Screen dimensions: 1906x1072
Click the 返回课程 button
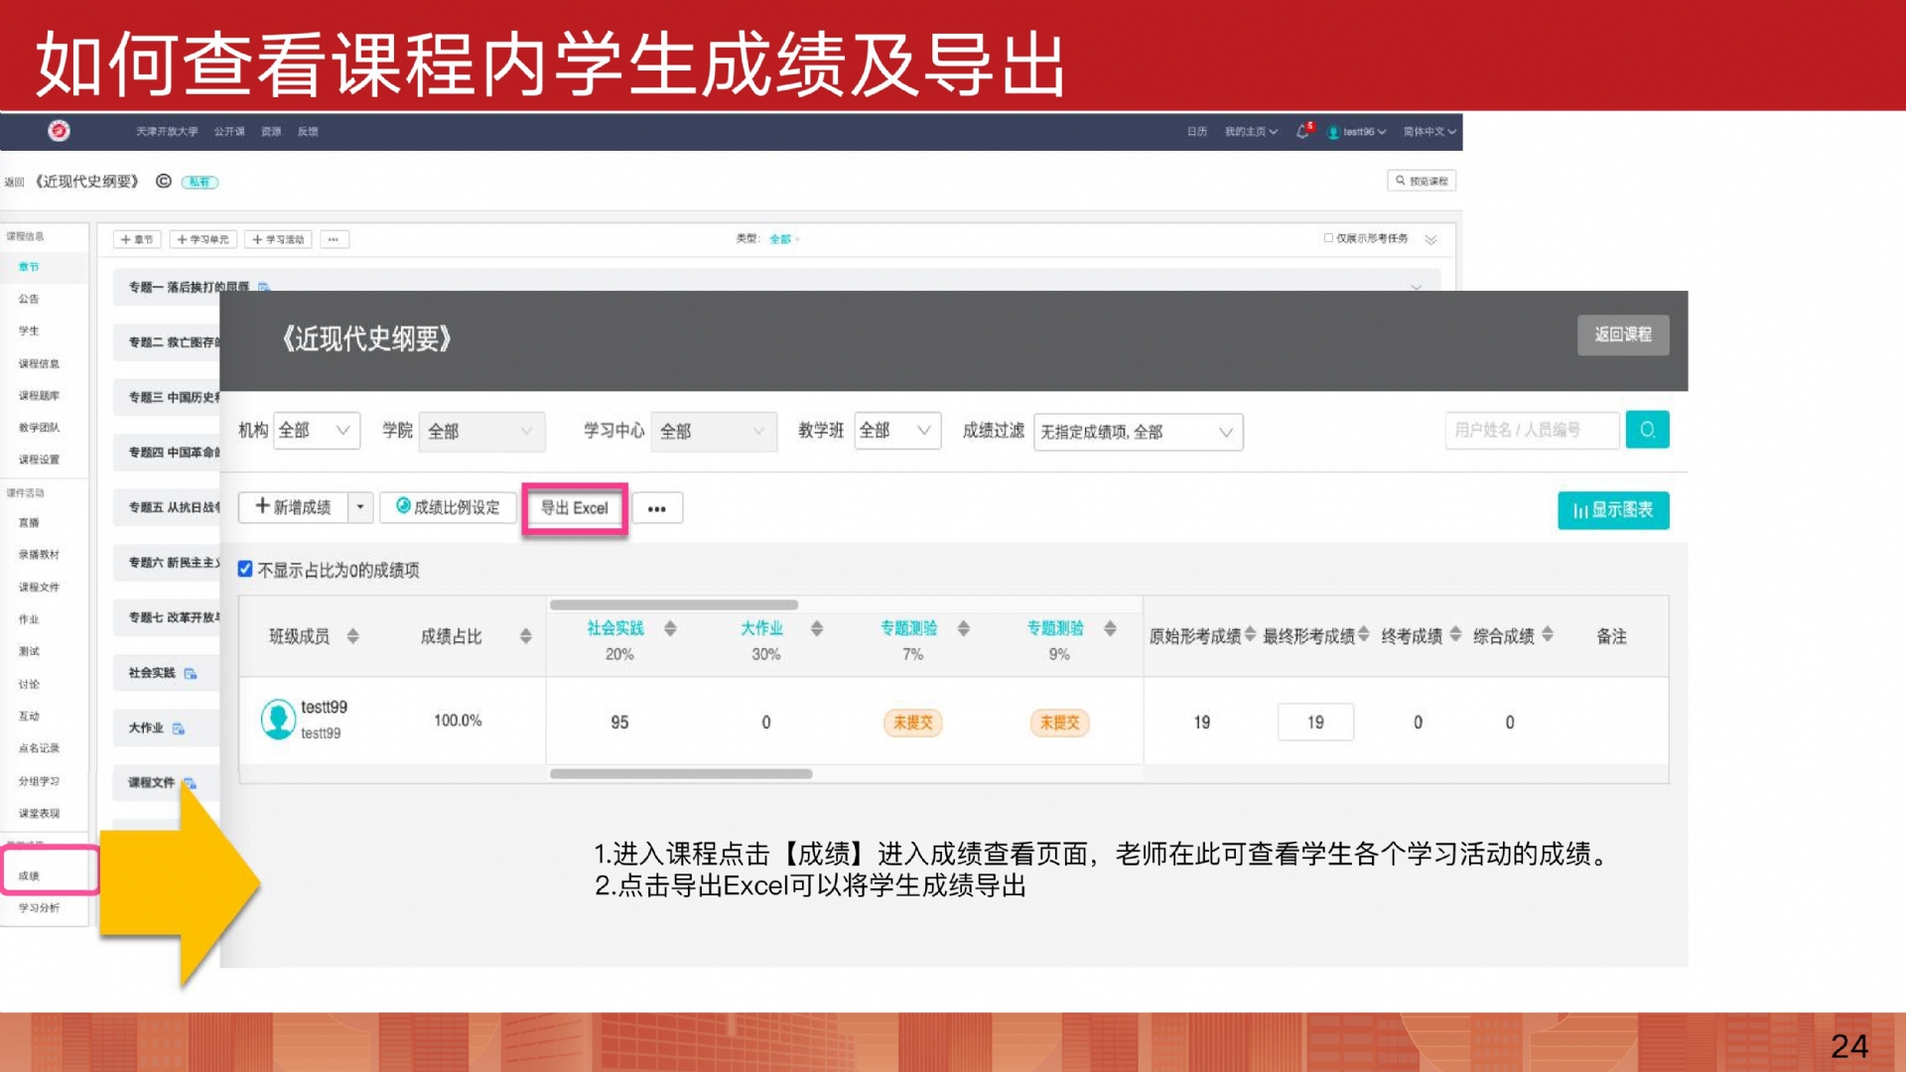tap(1622, 335)
